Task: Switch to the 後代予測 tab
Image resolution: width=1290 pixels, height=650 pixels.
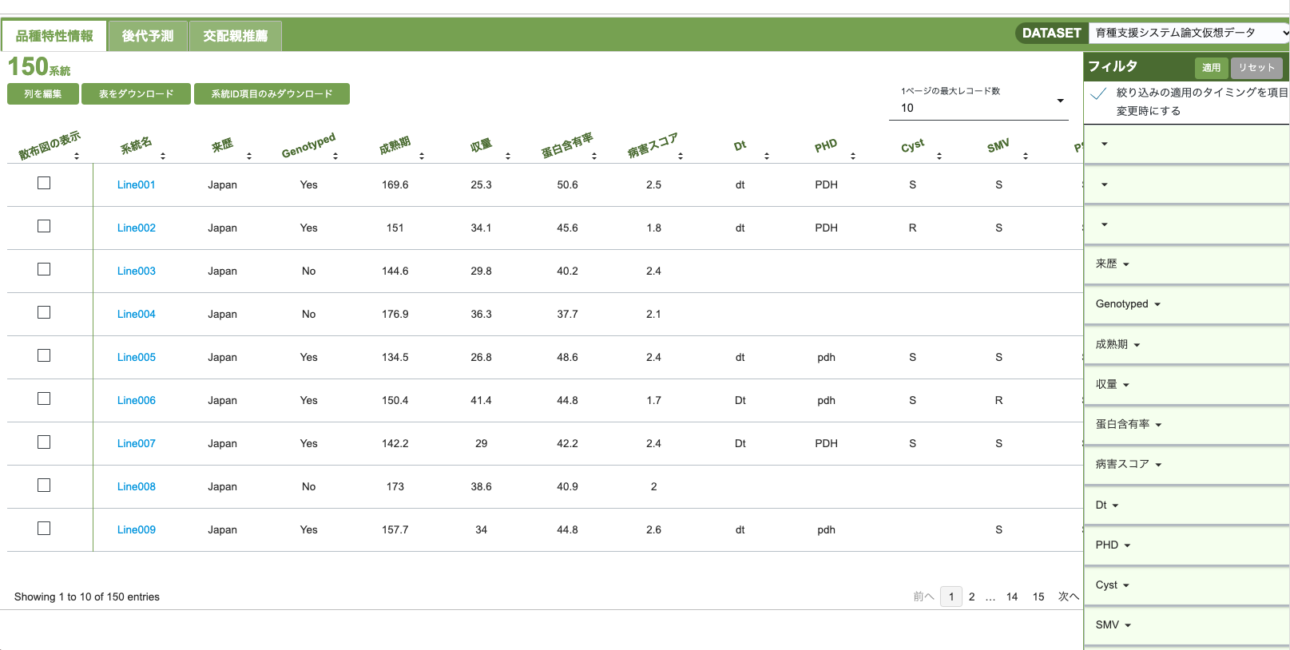Action: pos(148,36)
